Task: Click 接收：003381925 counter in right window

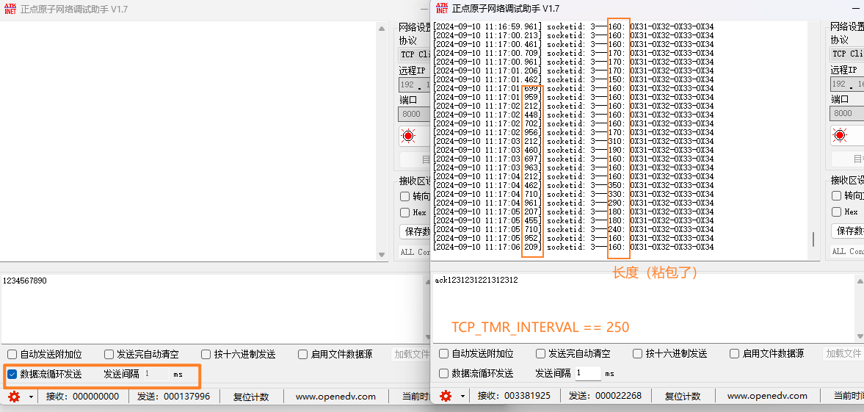Action: (x=514, y=396)
